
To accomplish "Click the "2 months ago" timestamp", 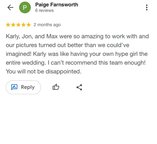I will [47, 25].
